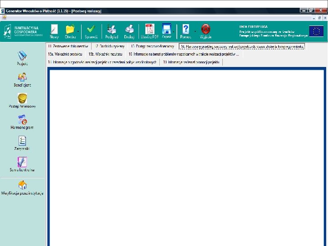Expand the dropdown arrow beside Otwórz
328x246 pixels.
[x=78, y=31]
